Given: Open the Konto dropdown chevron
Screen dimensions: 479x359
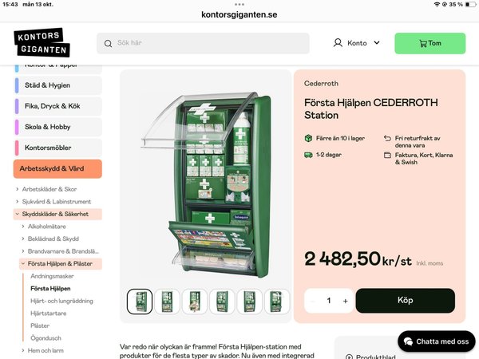Looking at the screenshot, I should pos(377,43).
